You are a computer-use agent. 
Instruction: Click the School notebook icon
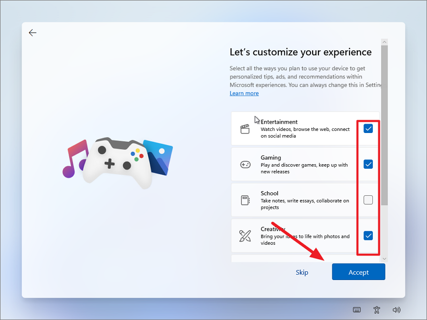pos(245,201)
